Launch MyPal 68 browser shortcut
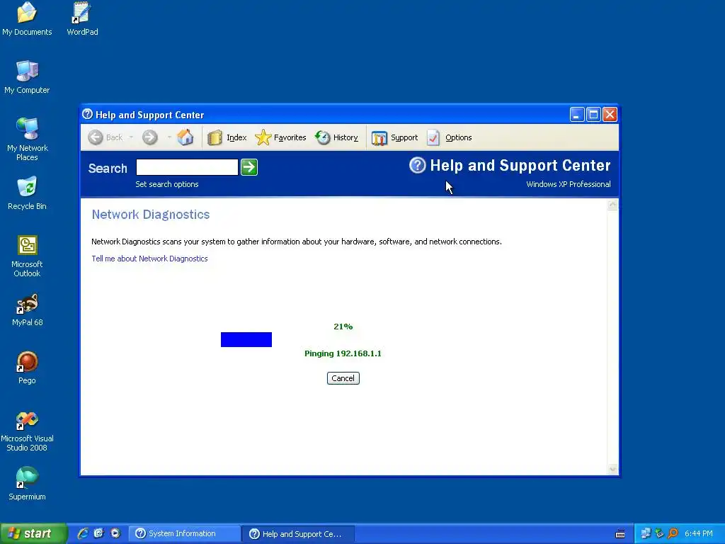Viewport: 725px width, 544px height. [27, 310]
